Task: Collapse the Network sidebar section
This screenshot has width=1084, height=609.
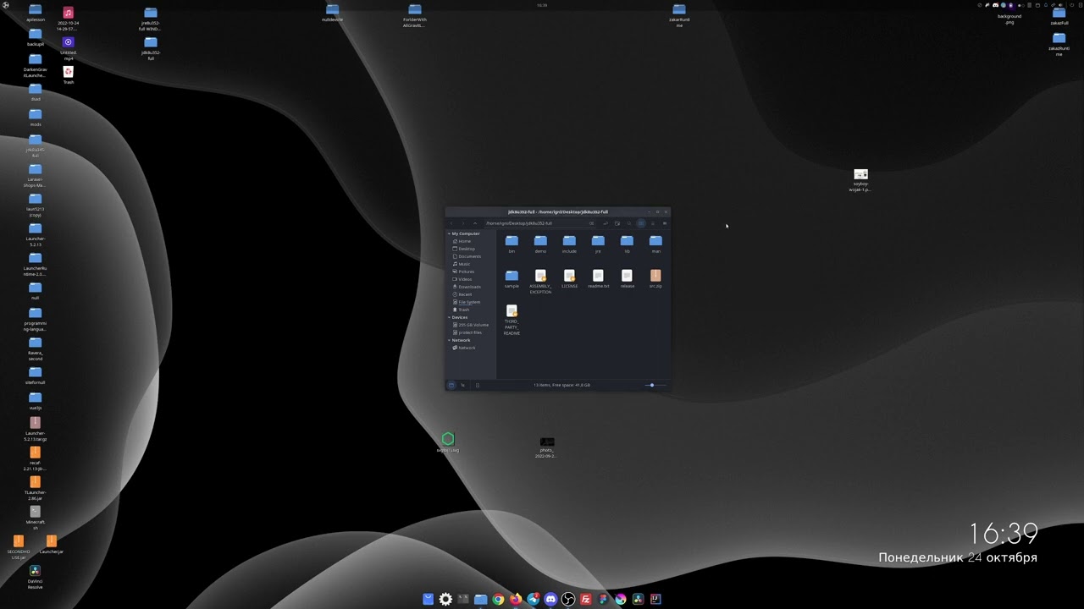Action: 449,340
